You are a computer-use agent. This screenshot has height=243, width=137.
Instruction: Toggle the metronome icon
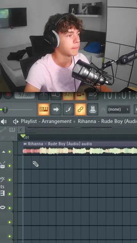click(x=44, y=95)
